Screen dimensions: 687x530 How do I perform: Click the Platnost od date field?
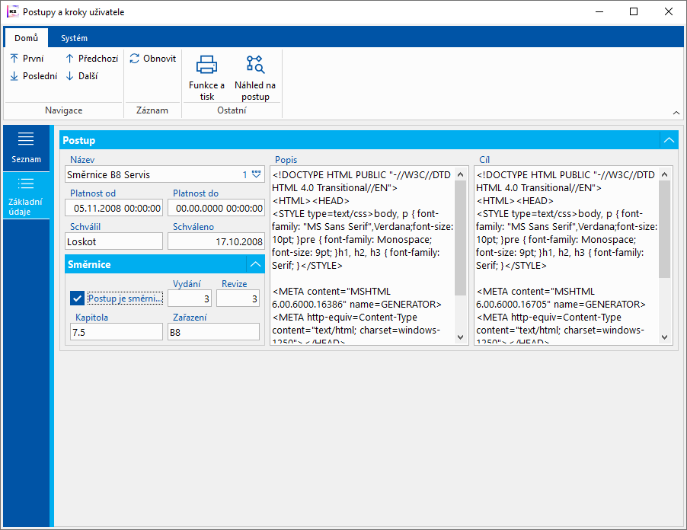[114, 208]
